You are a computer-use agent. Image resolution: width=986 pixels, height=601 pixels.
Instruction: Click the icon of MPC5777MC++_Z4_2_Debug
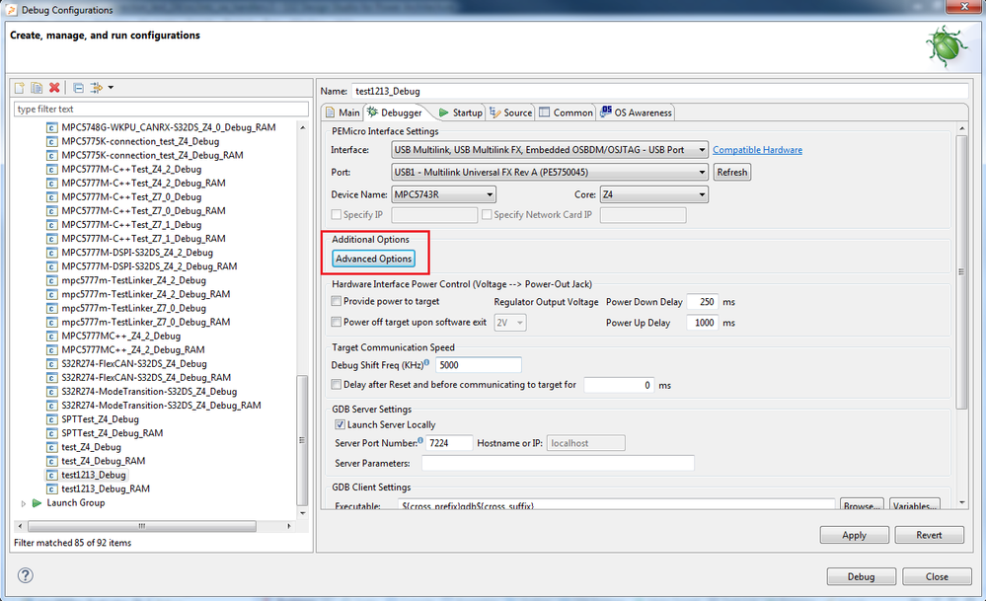pyautogui.click(x=52, y=336)
